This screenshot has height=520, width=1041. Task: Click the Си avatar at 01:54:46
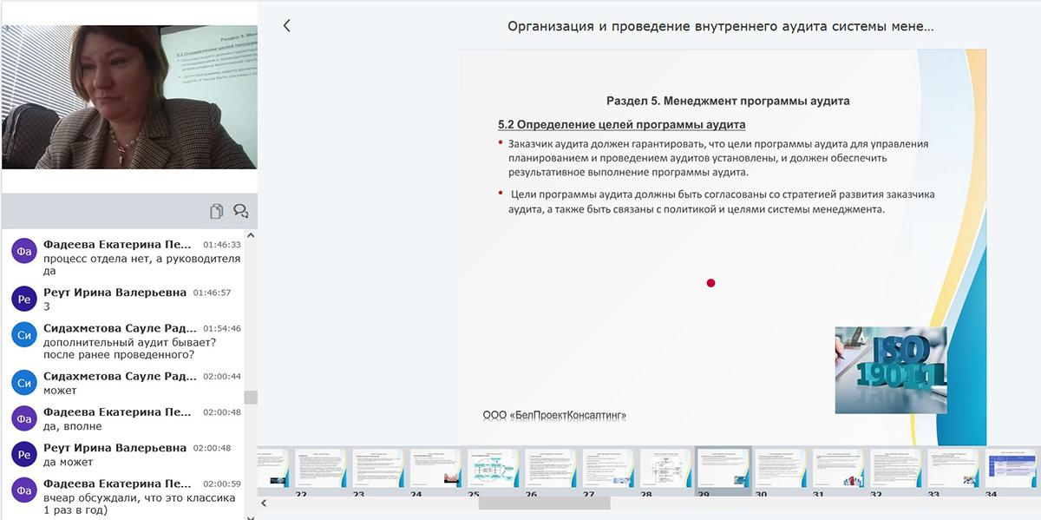pos(23,334)
